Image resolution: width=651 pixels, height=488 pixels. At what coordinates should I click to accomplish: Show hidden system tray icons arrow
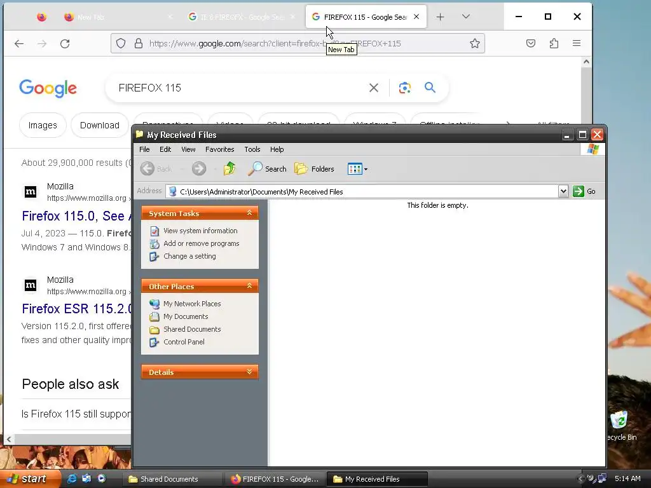[580, 479]
